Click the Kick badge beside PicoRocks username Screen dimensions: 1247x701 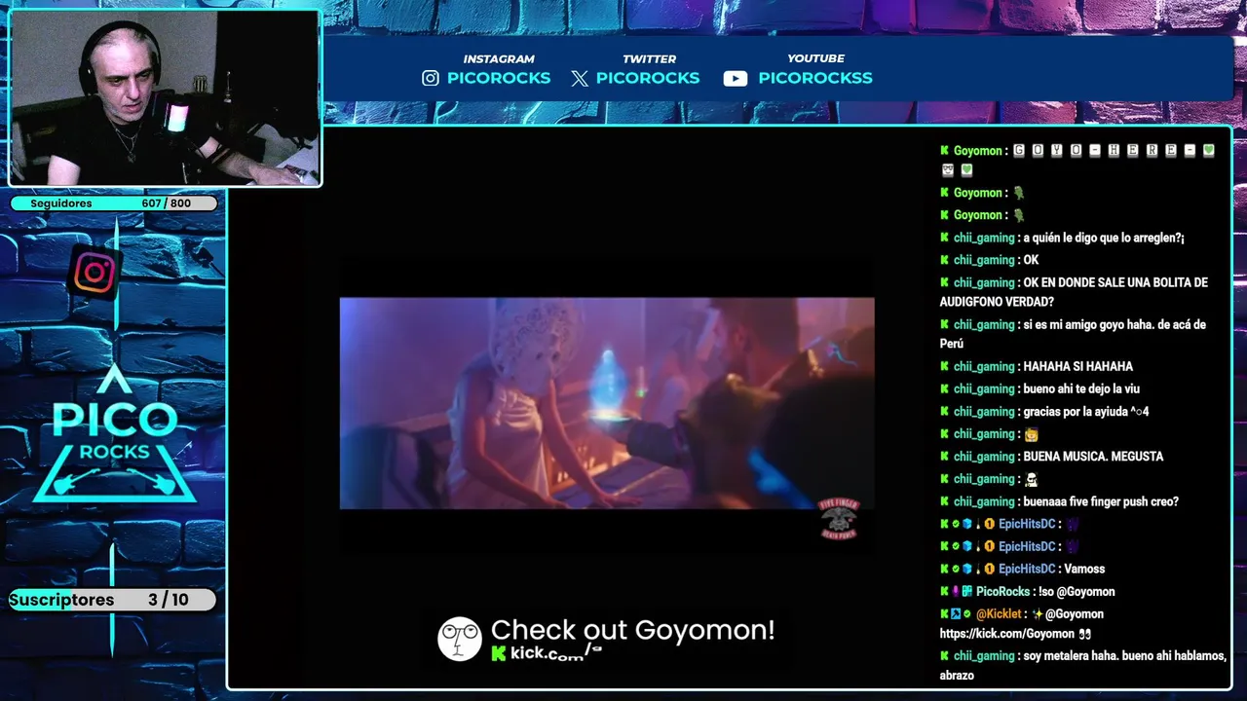[944, 591]
